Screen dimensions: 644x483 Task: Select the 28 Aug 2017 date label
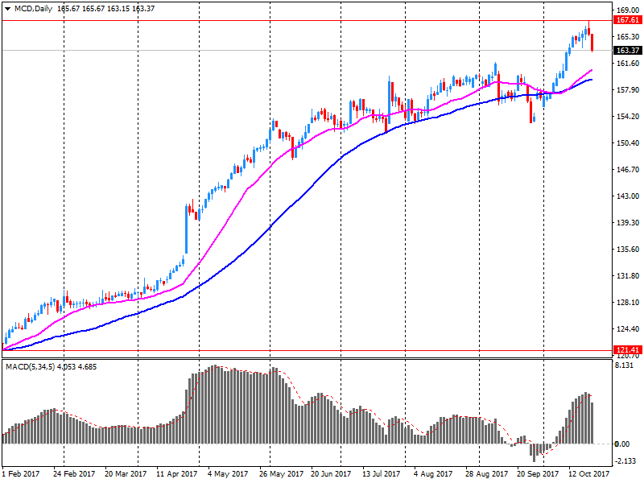tap(486, 473)
